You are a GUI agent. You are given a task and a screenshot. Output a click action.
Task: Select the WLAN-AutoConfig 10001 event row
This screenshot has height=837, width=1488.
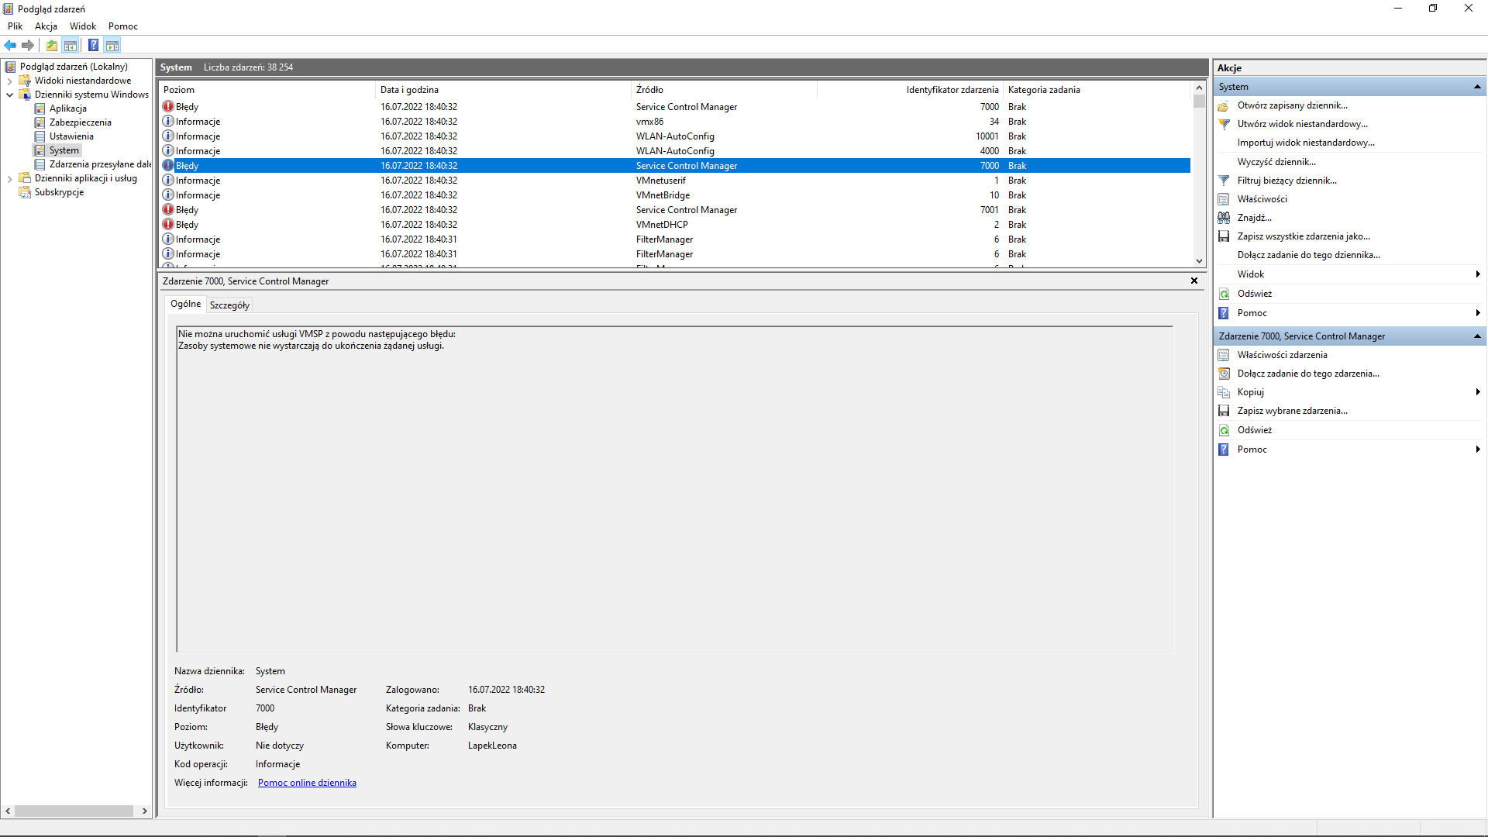pyautogui.click(x=675, y=136)
